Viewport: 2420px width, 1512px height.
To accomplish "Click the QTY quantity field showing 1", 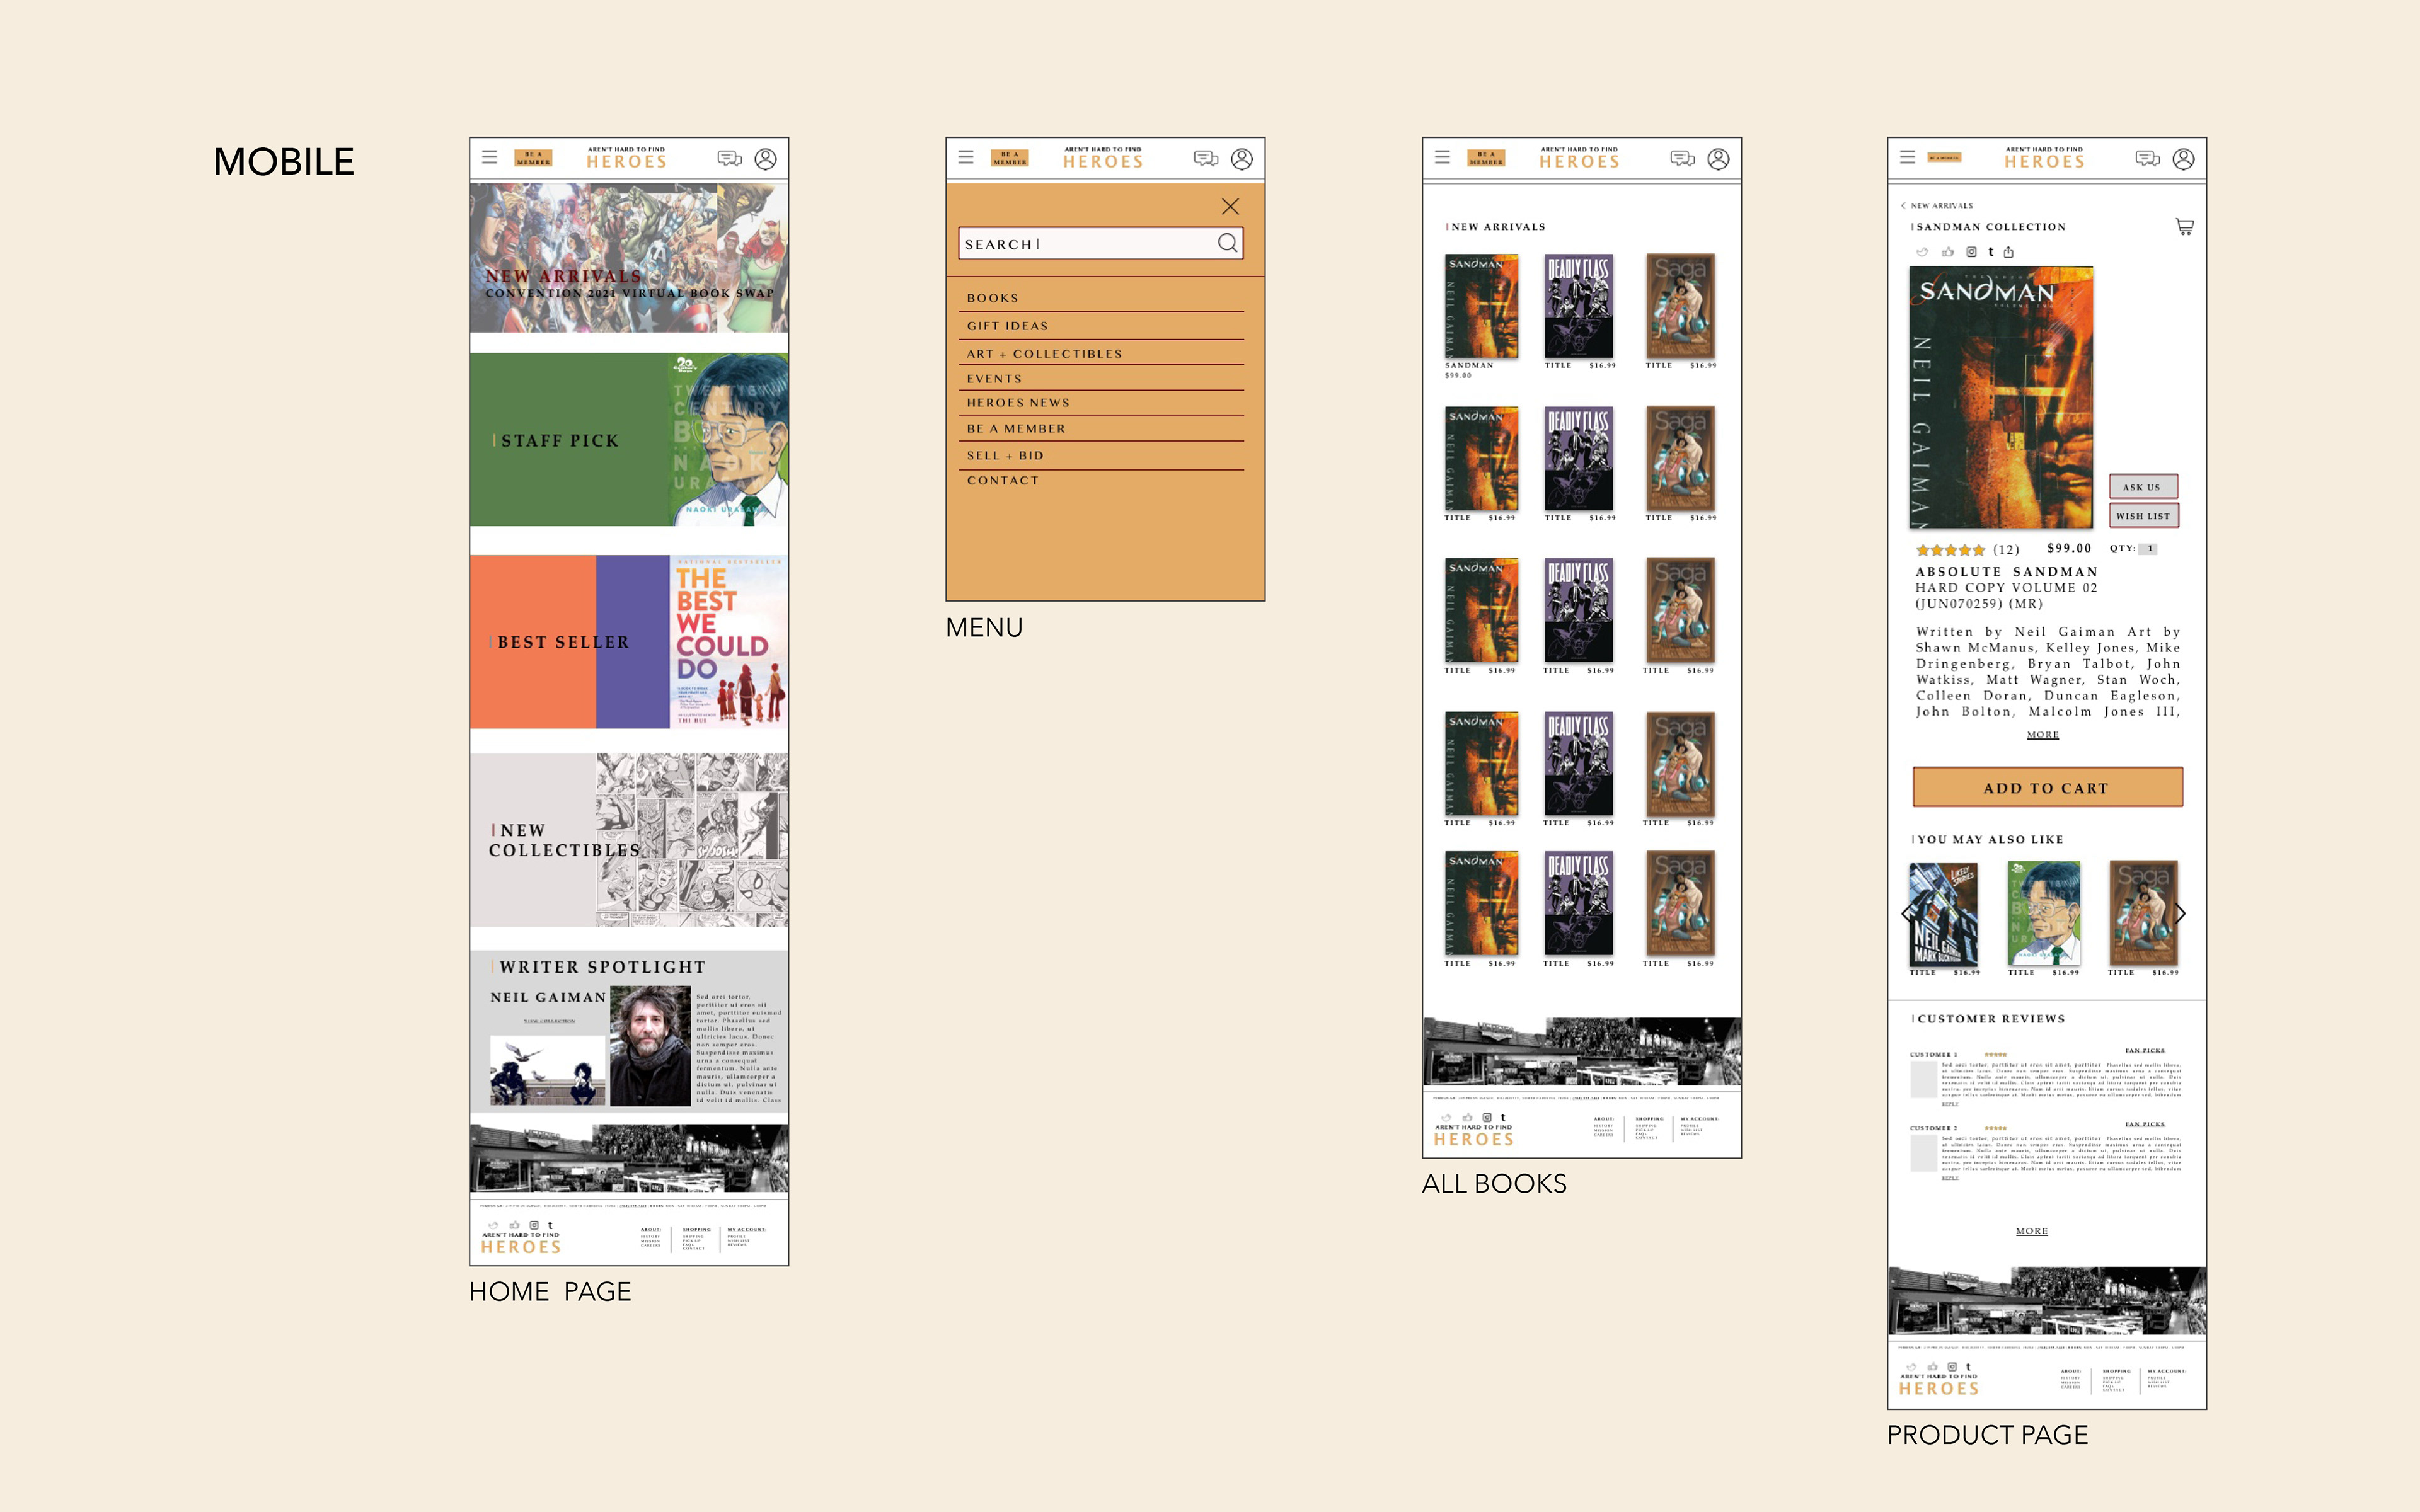I will coord(2149,549).
